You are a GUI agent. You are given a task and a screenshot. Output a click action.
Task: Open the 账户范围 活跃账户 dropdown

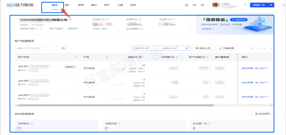[x=75, y=28]
